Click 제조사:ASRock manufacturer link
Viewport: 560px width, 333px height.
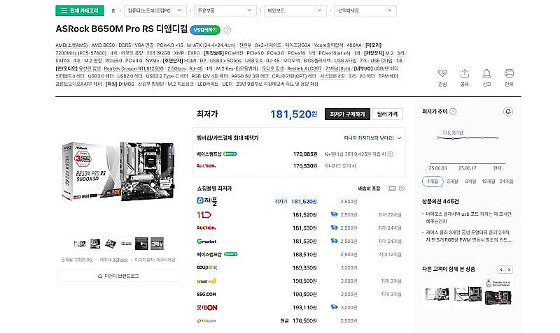click(x=113, y=260)
